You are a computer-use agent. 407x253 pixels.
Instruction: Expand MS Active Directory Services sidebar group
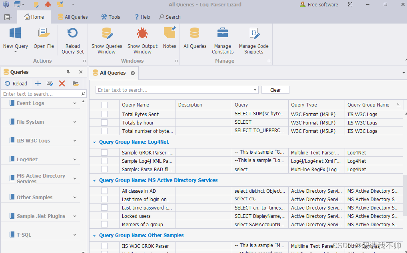pos(75,179)
